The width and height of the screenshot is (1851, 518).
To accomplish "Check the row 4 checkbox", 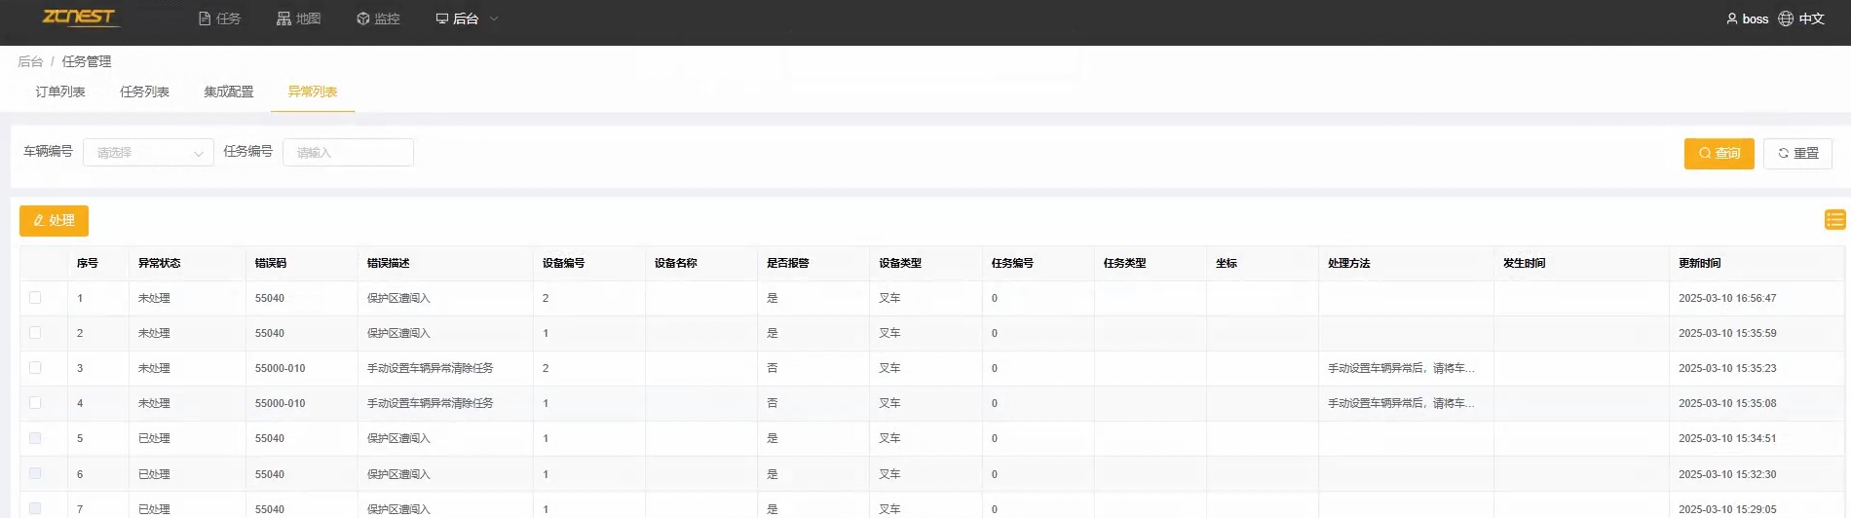I will pyautogui.click(x=35, y=403).
